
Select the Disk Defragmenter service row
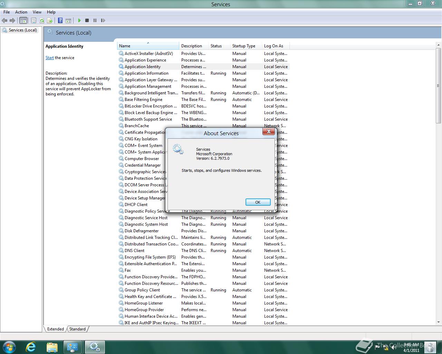204,231
